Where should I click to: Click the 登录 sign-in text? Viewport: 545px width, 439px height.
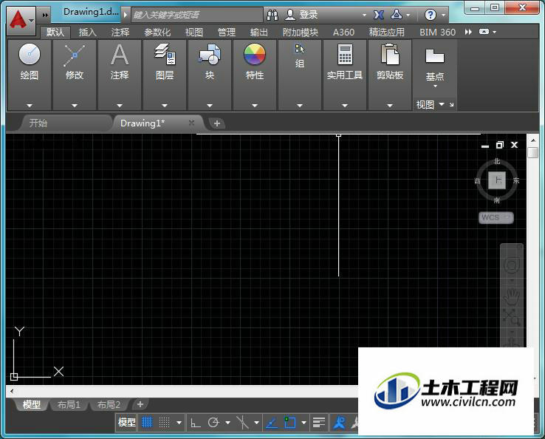(x=309, y=15)
